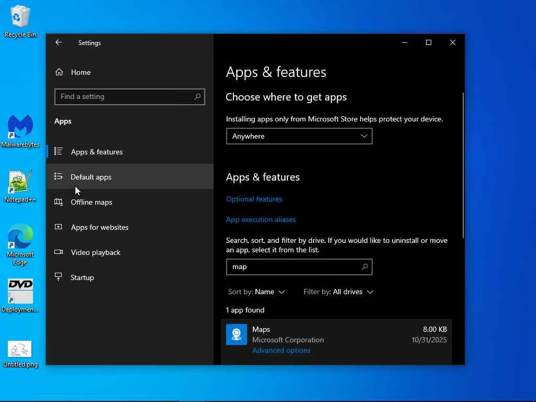Open the App execution aliases link
Viewport: 536px width, 402px height.
coord(261,219)
